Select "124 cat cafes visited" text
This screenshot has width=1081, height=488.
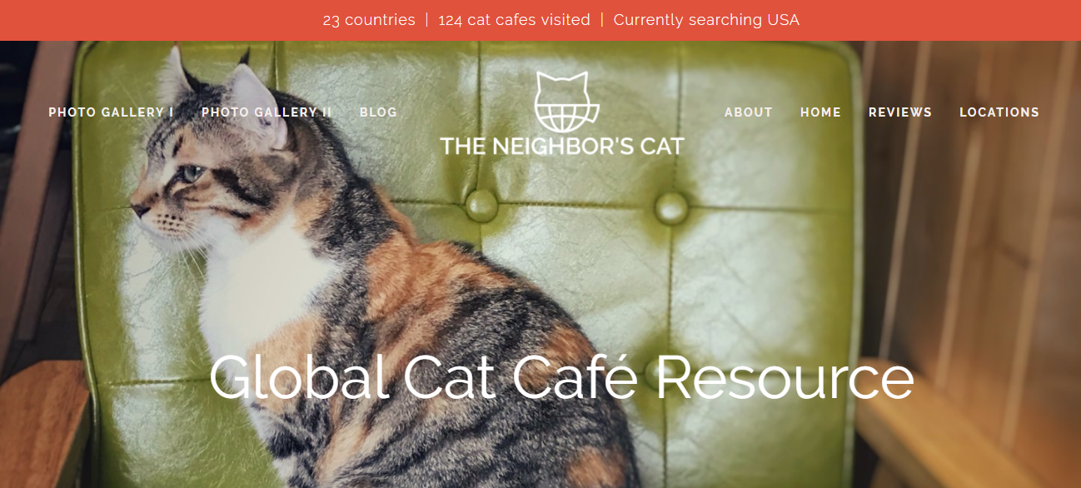[514, 20]
